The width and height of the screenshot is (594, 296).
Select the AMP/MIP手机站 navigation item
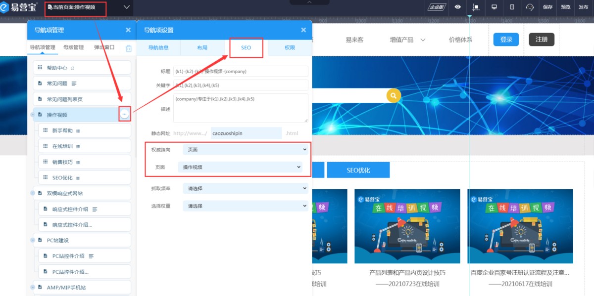point(82,287)
